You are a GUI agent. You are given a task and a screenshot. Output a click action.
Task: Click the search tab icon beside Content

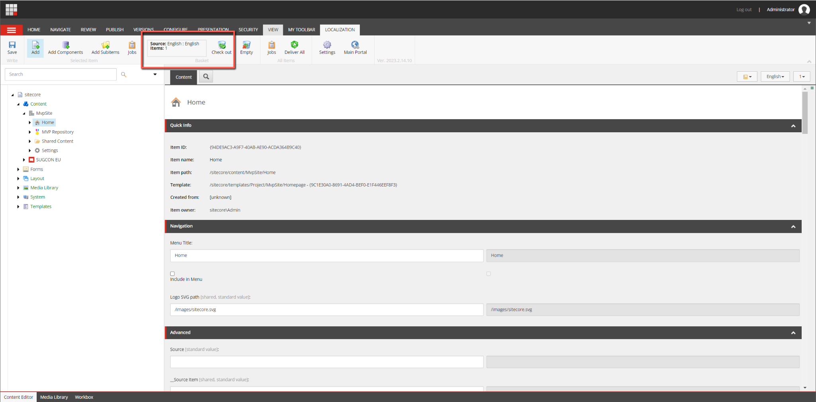[x=206, y=76]
